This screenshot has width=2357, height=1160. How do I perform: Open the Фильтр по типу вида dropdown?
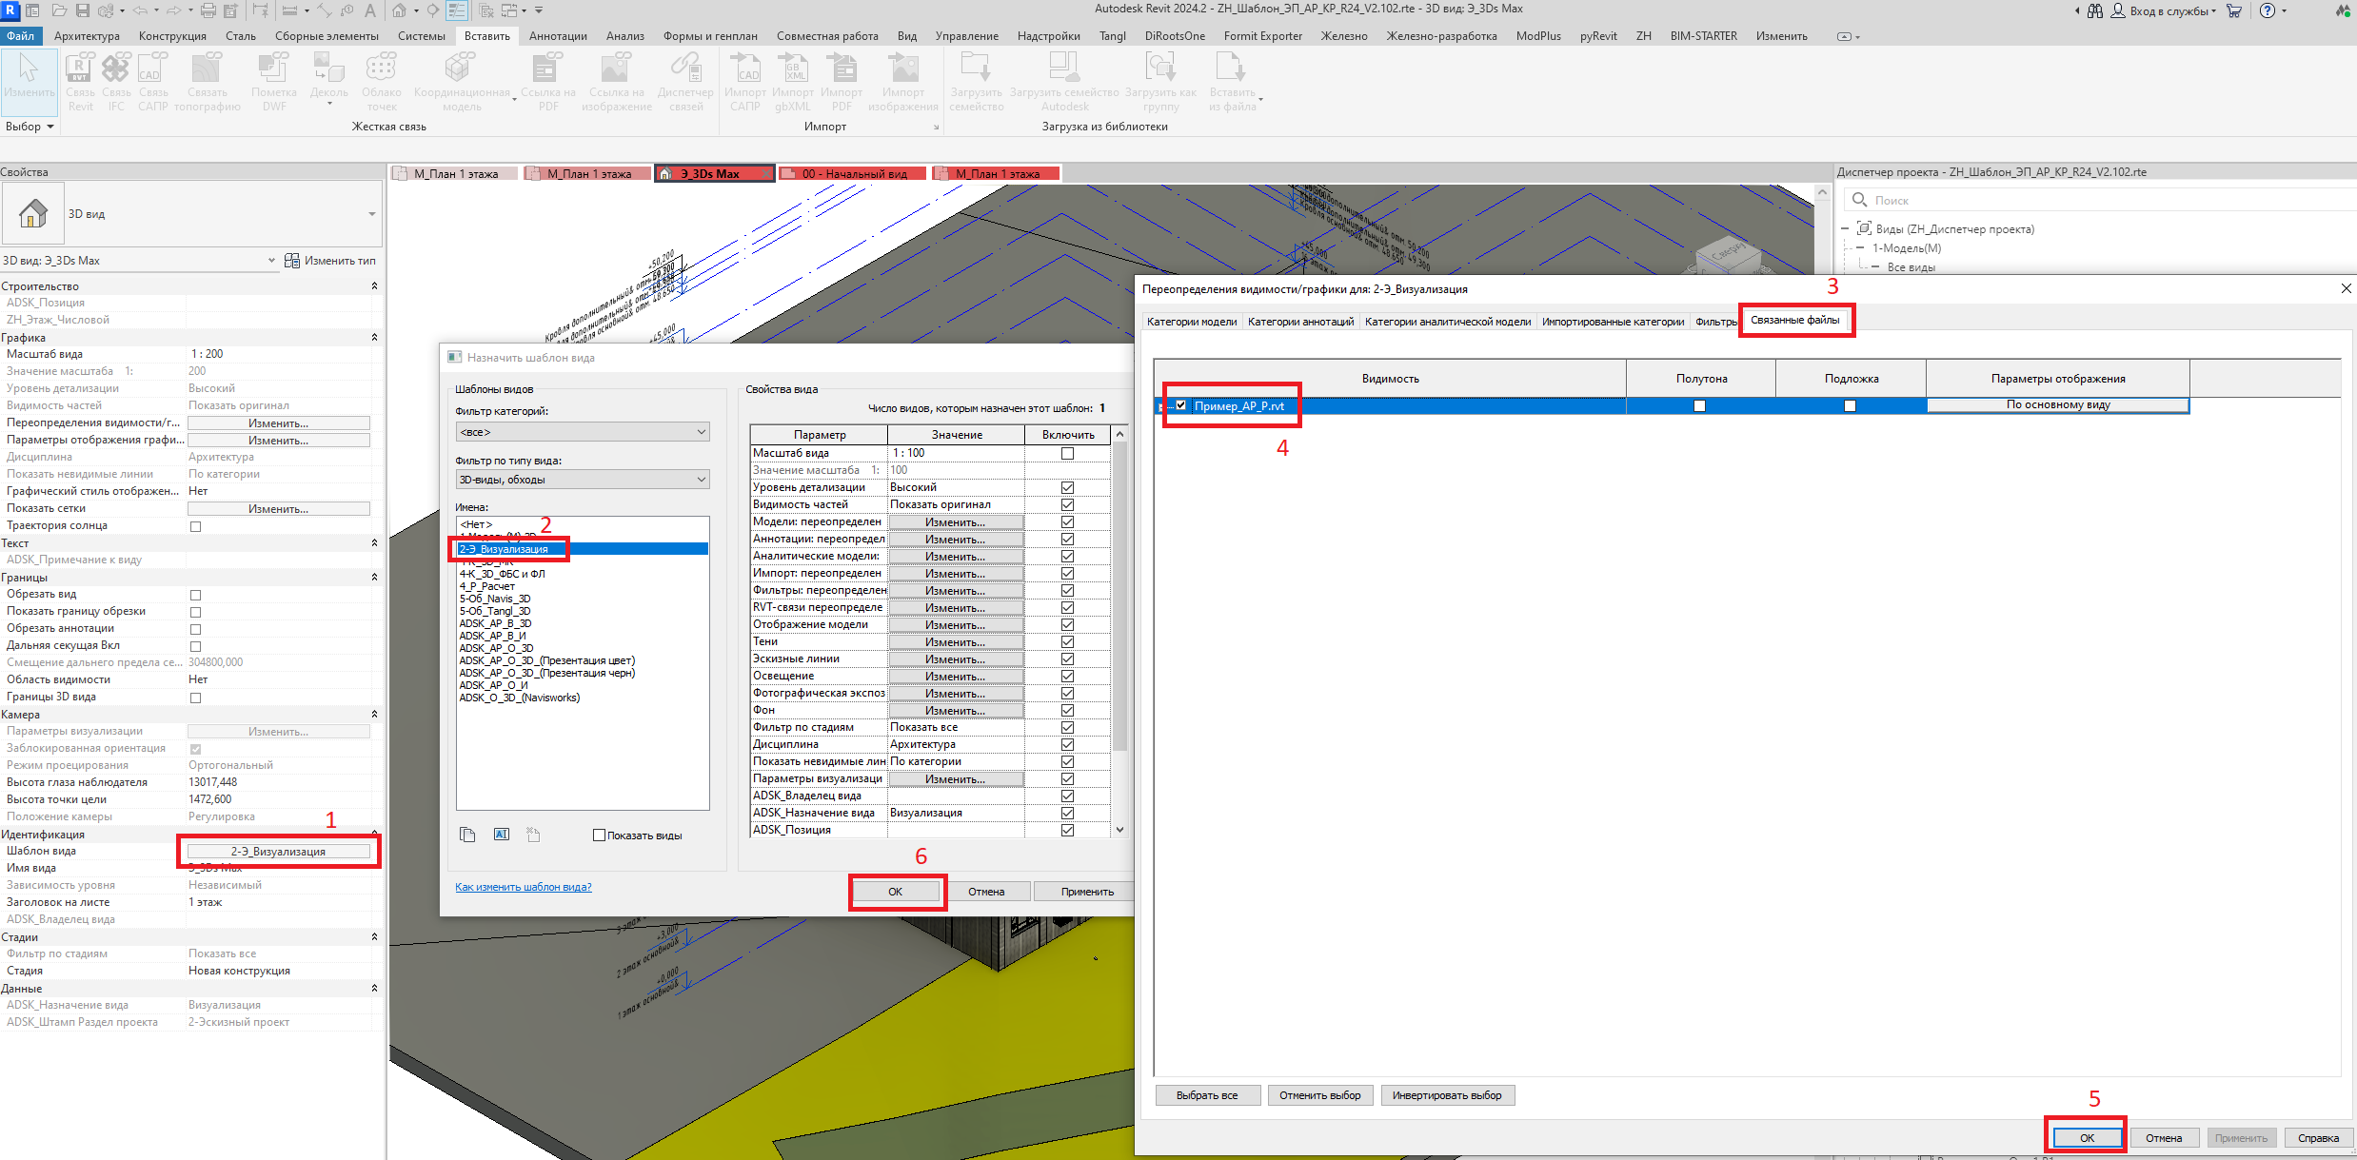point(583,480)
